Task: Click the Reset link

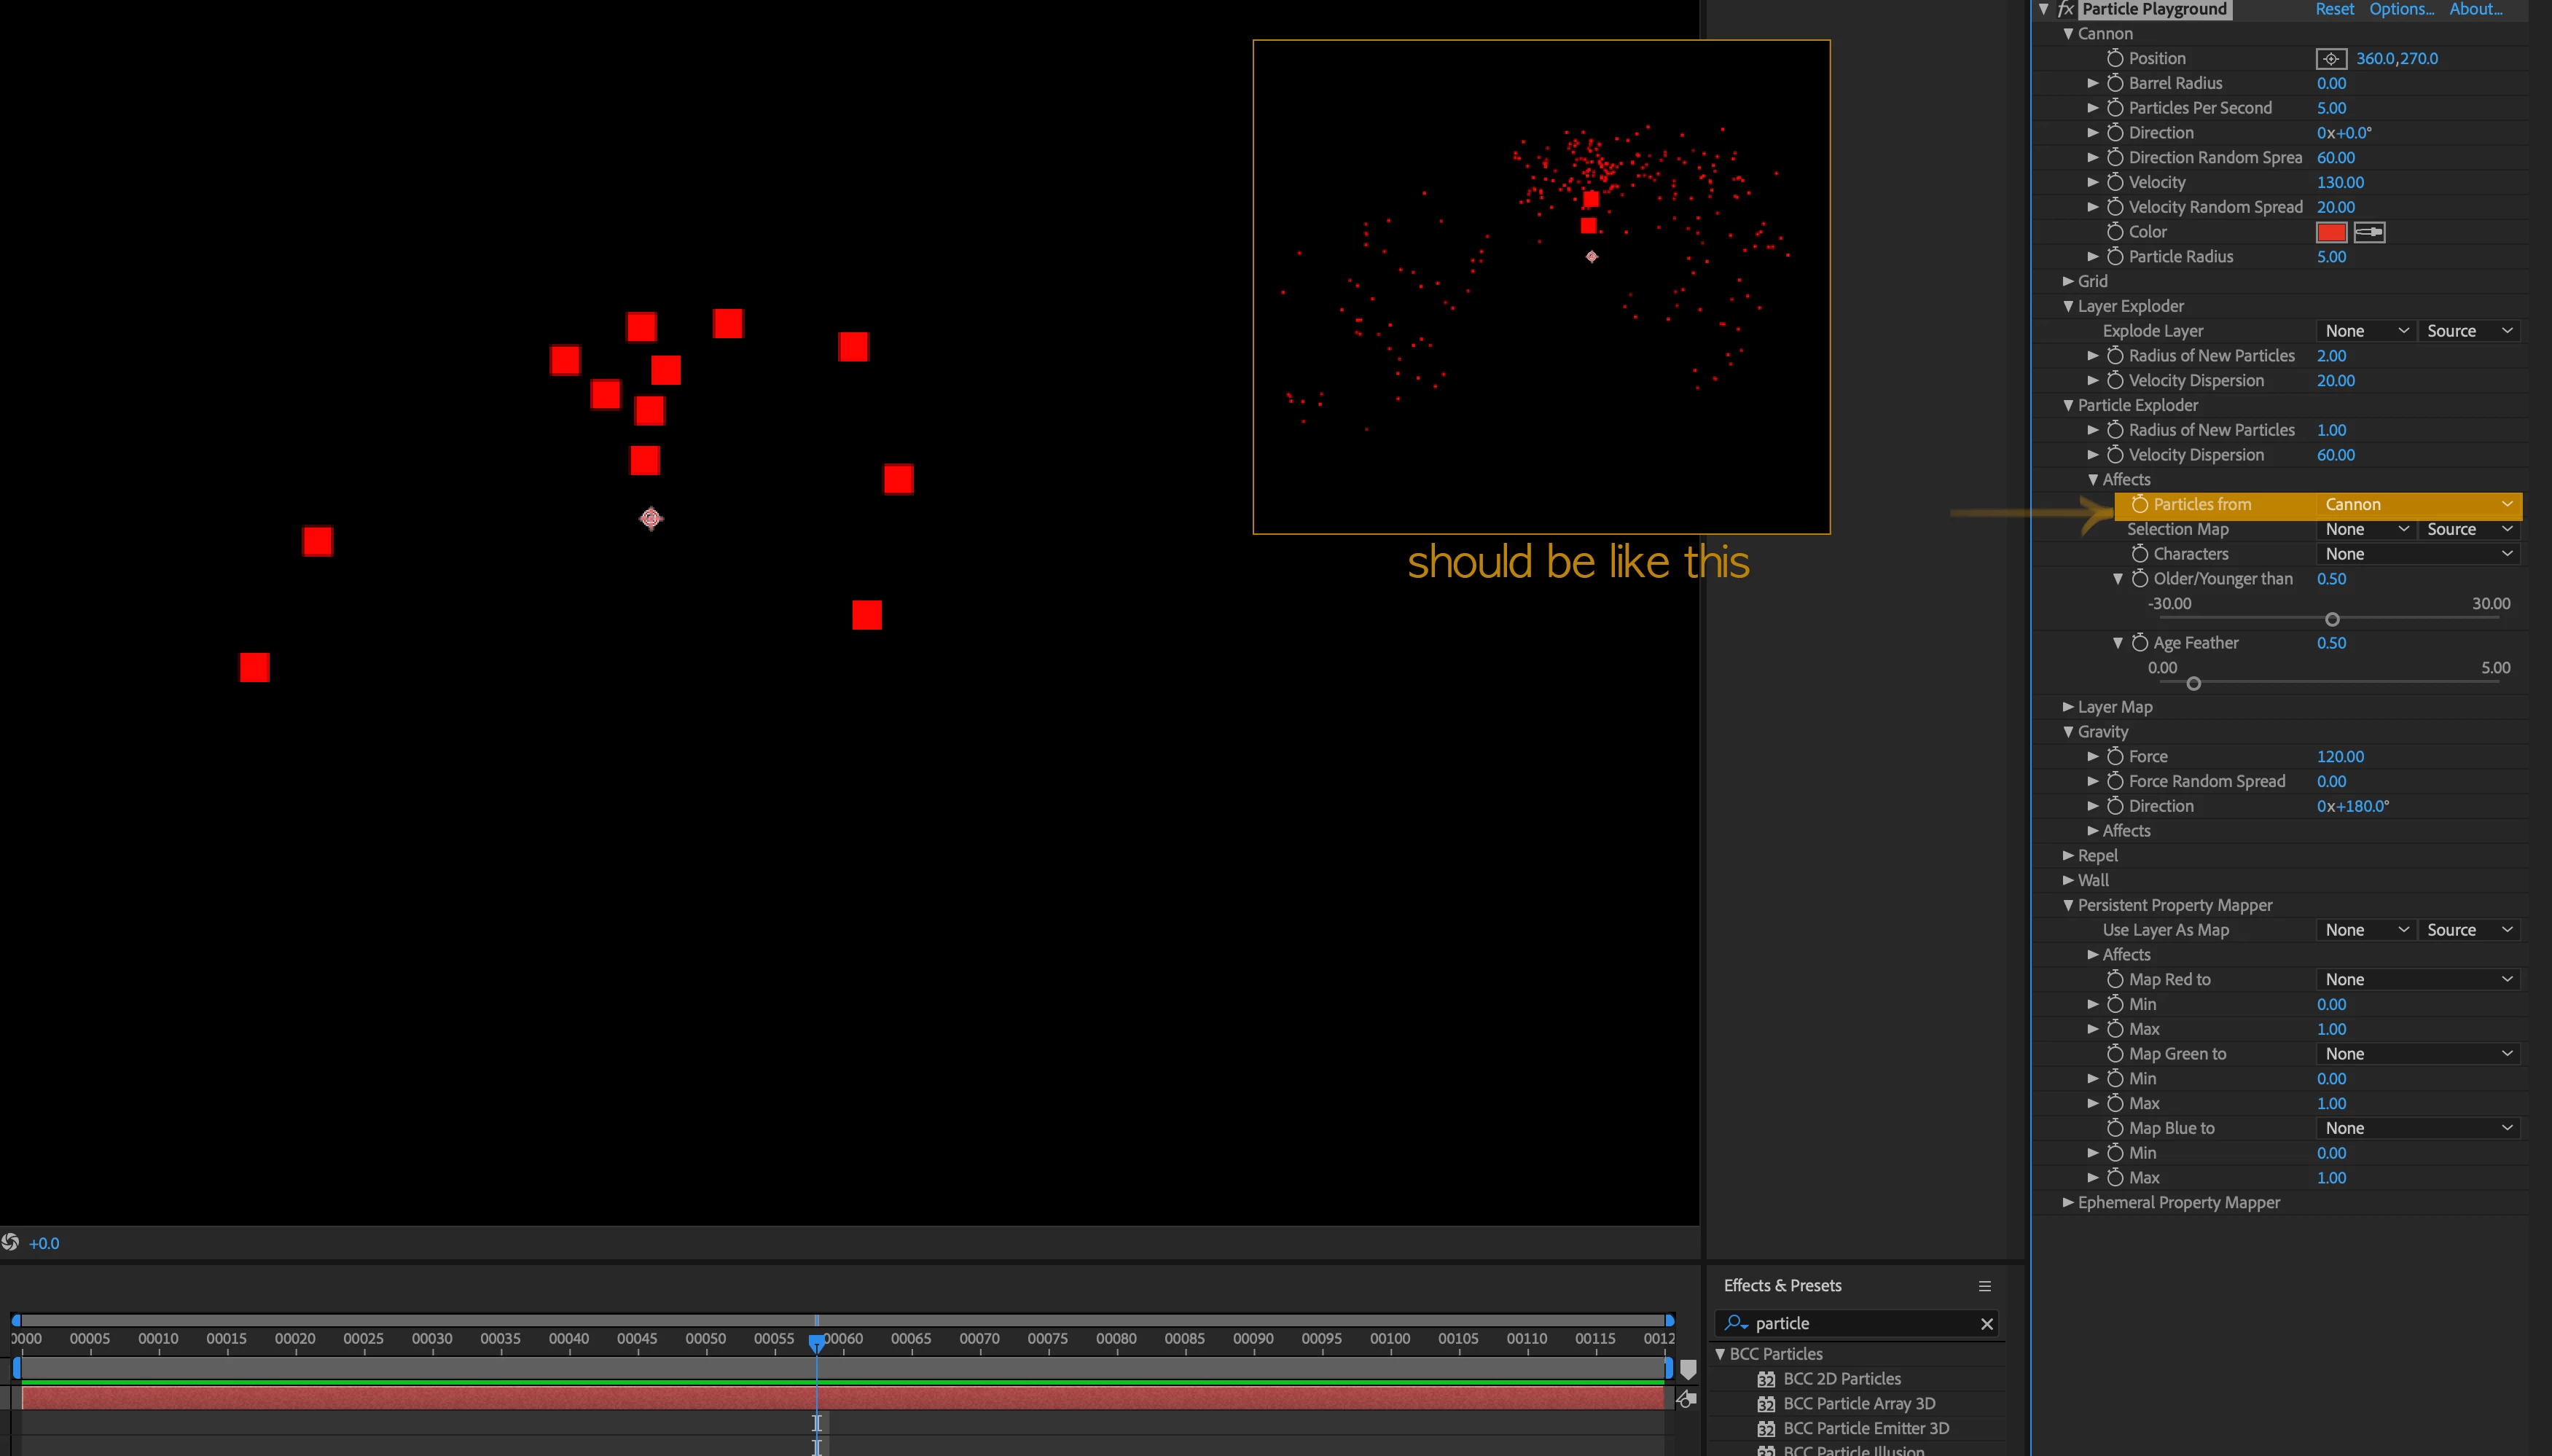Action: point(2335,9)
